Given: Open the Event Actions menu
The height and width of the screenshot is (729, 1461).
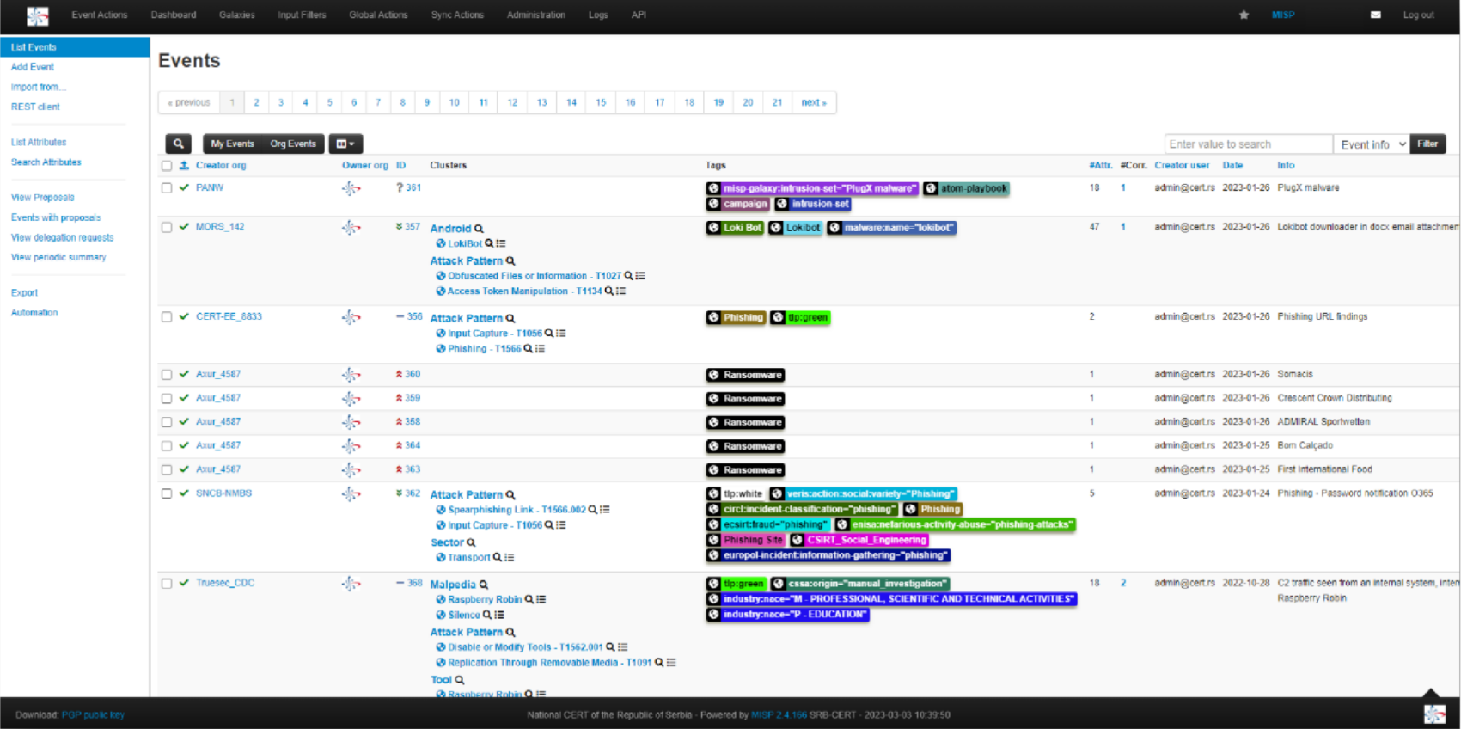Looking at the screenshot, I should point(100,15).
